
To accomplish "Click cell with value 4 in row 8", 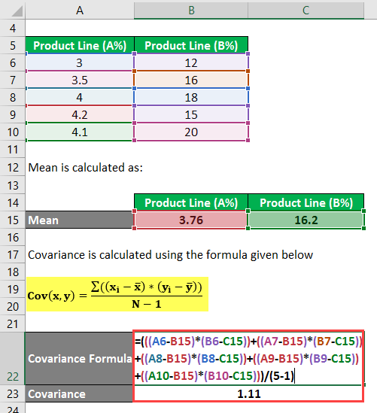I will click(80, 98).
